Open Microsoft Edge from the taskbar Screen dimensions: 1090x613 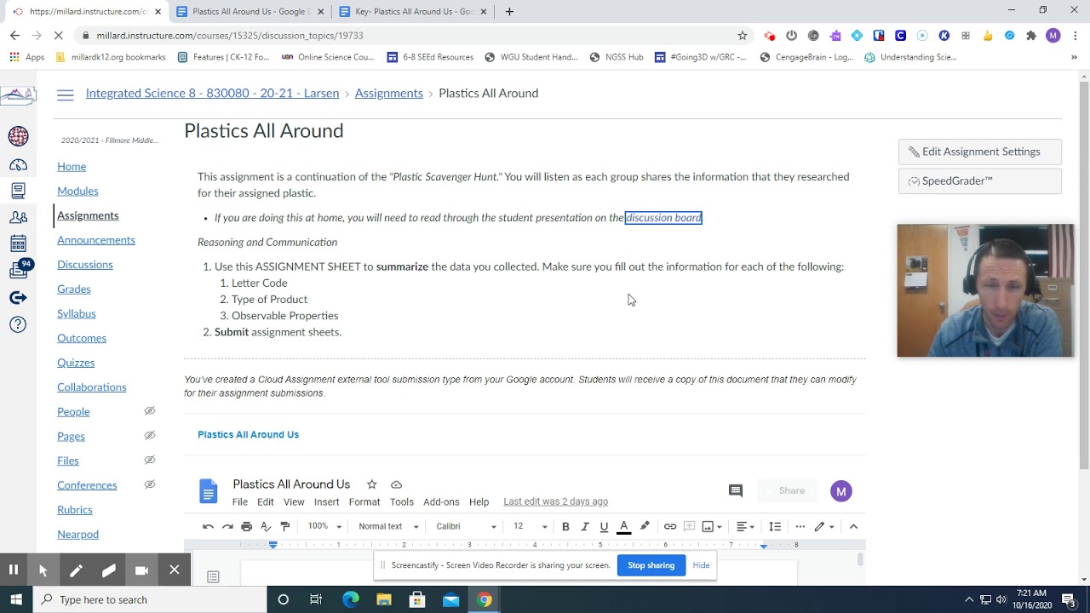click(x=350, y=599)
